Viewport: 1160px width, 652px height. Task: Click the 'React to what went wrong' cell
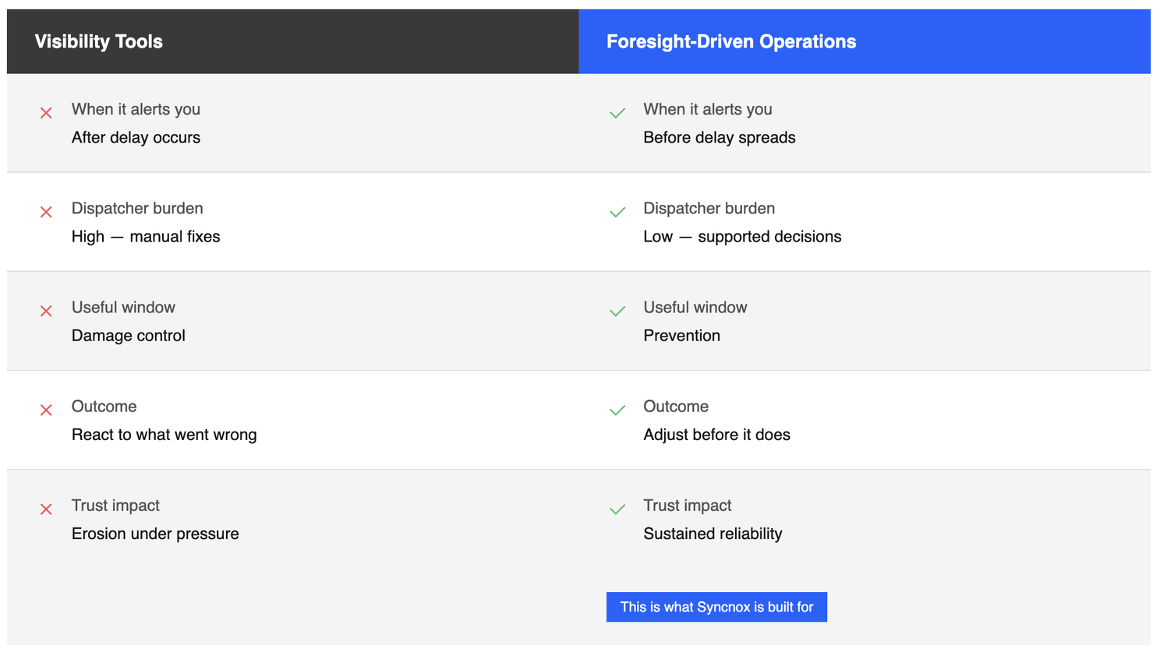click(164, 434)
